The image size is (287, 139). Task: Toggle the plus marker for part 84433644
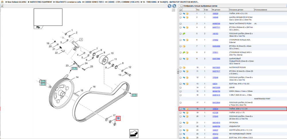181,102
